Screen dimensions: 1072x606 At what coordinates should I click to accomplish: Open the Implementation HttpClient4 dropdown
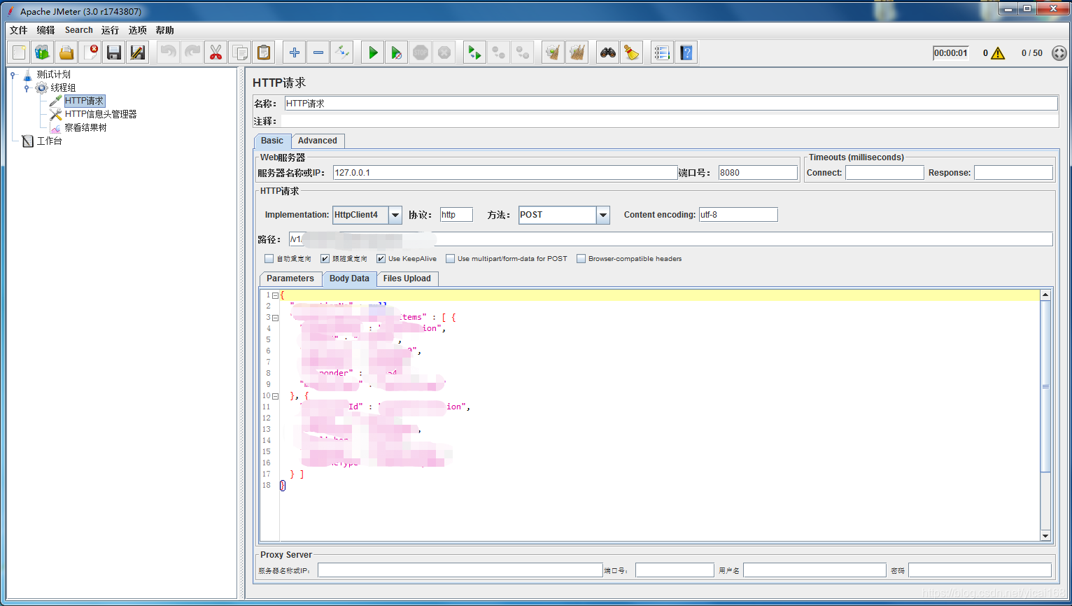coord(395,215)
